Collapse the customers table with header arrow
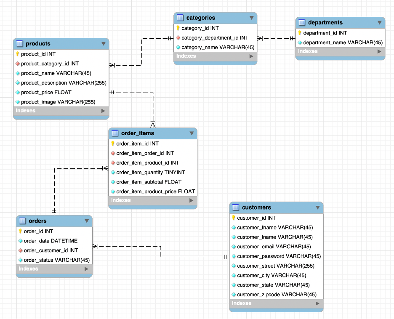394x319 pixels. [318, 207]
